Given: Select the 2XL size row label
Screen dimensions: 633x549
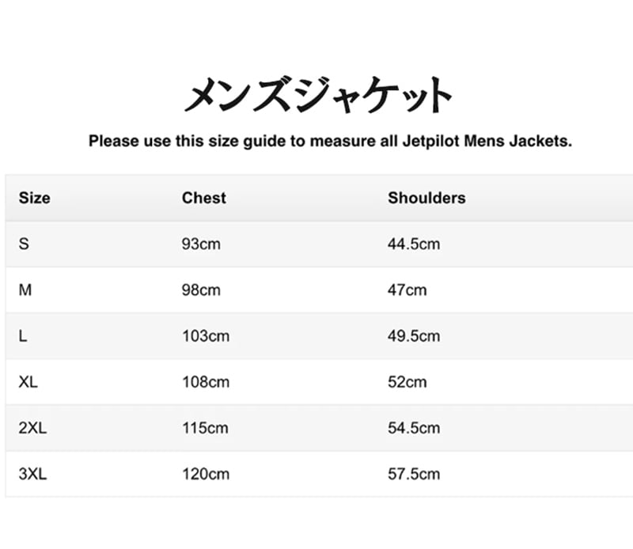Looking at the screenshot, I should click(32, 428).
